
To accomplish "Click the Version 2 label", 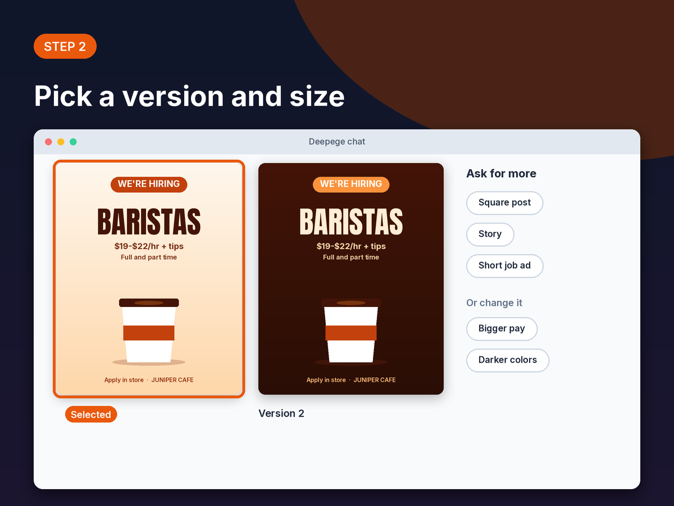I will click(x=281, y=414).
